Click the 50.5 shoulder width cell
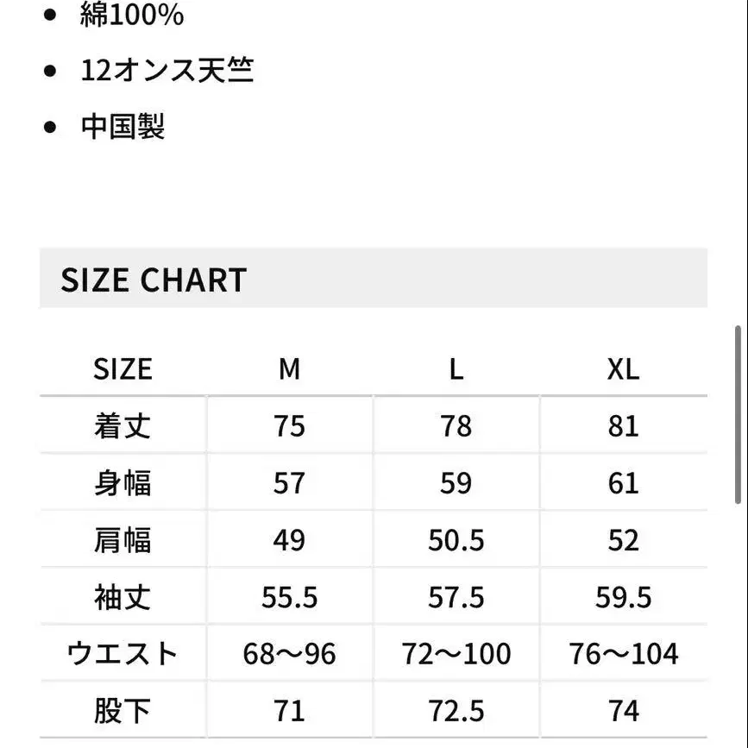The width and height of the screenshot is (748, 748). (x=456, y=540)
